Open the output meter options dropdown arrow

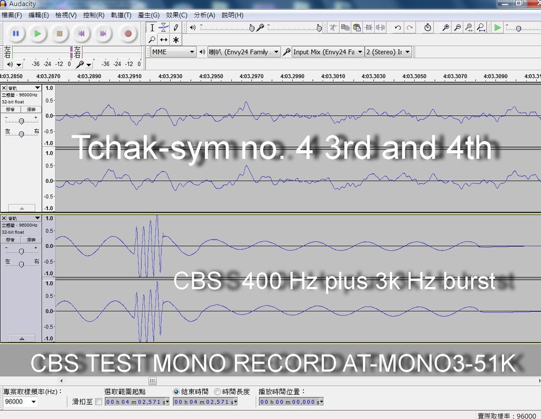coord(19,64)
